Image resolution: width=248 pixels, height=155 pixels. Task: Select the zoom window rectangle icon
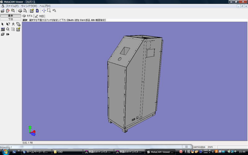(x=49, y=11)
